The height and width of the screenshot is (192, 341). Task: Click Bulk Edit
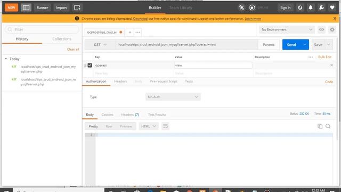pyautogui.click(x=324, y=57)
